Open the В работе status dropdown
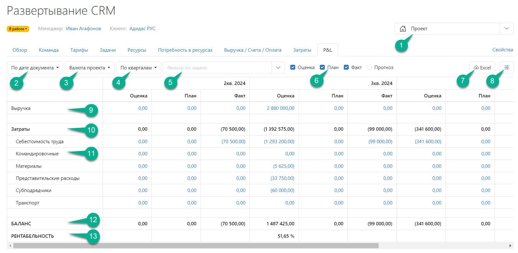 [18, 29]
